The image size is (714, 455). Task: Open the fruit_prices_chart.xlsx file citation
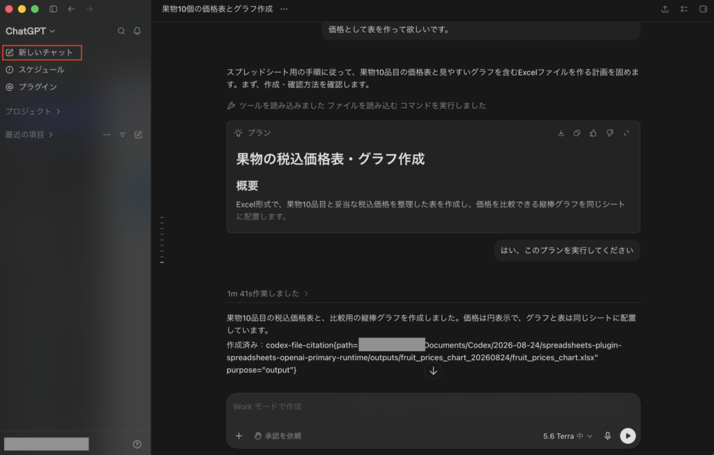pos(424,357)
